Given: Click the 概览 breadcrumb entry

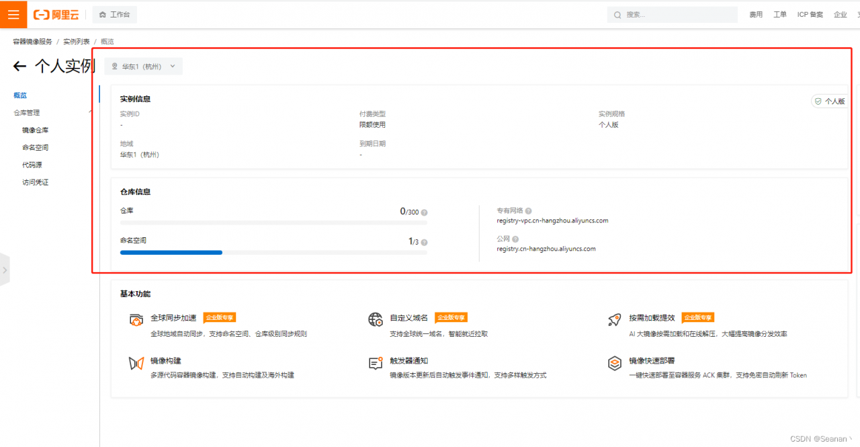Looking at the screenshot, I should [x=107, y=42].
